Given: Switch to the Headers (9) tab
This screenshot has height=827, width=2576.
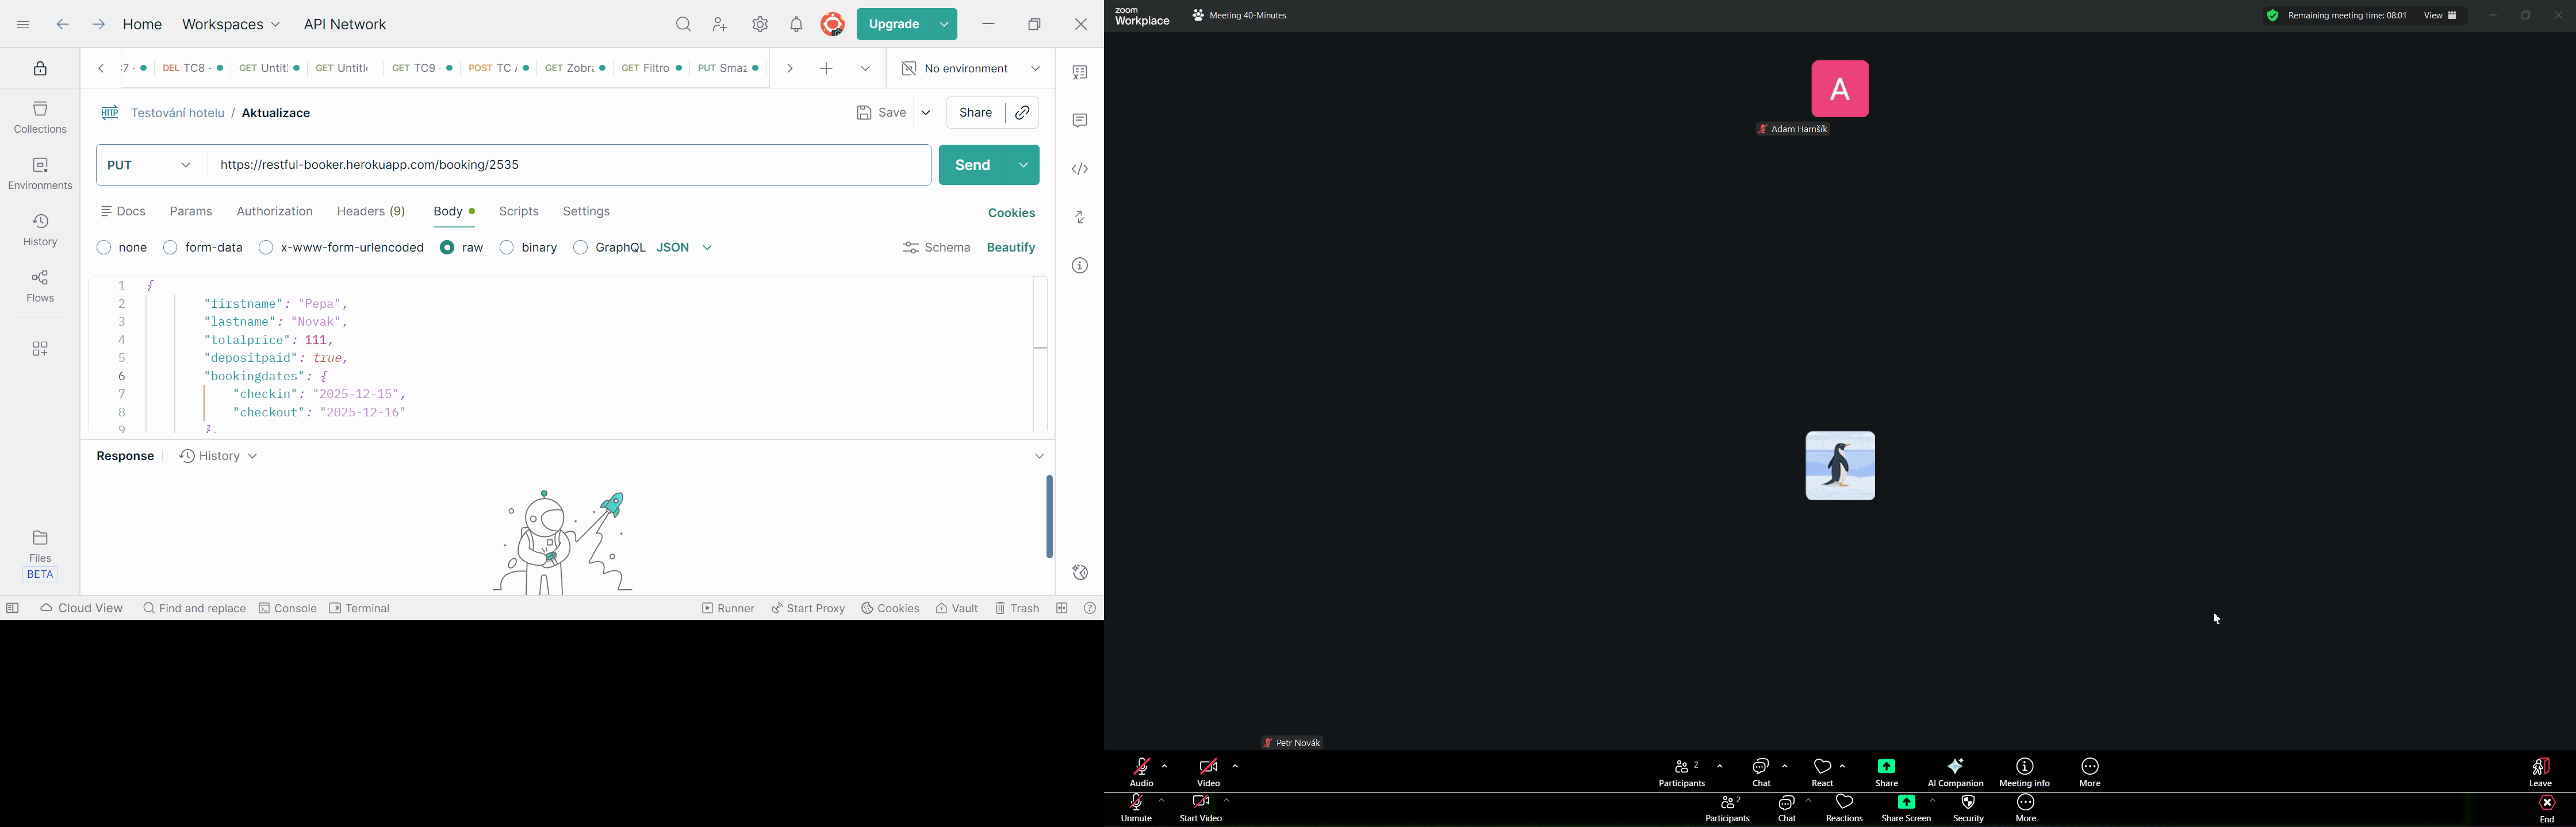Looking at the screenshot, I should (x=371, y=212).
